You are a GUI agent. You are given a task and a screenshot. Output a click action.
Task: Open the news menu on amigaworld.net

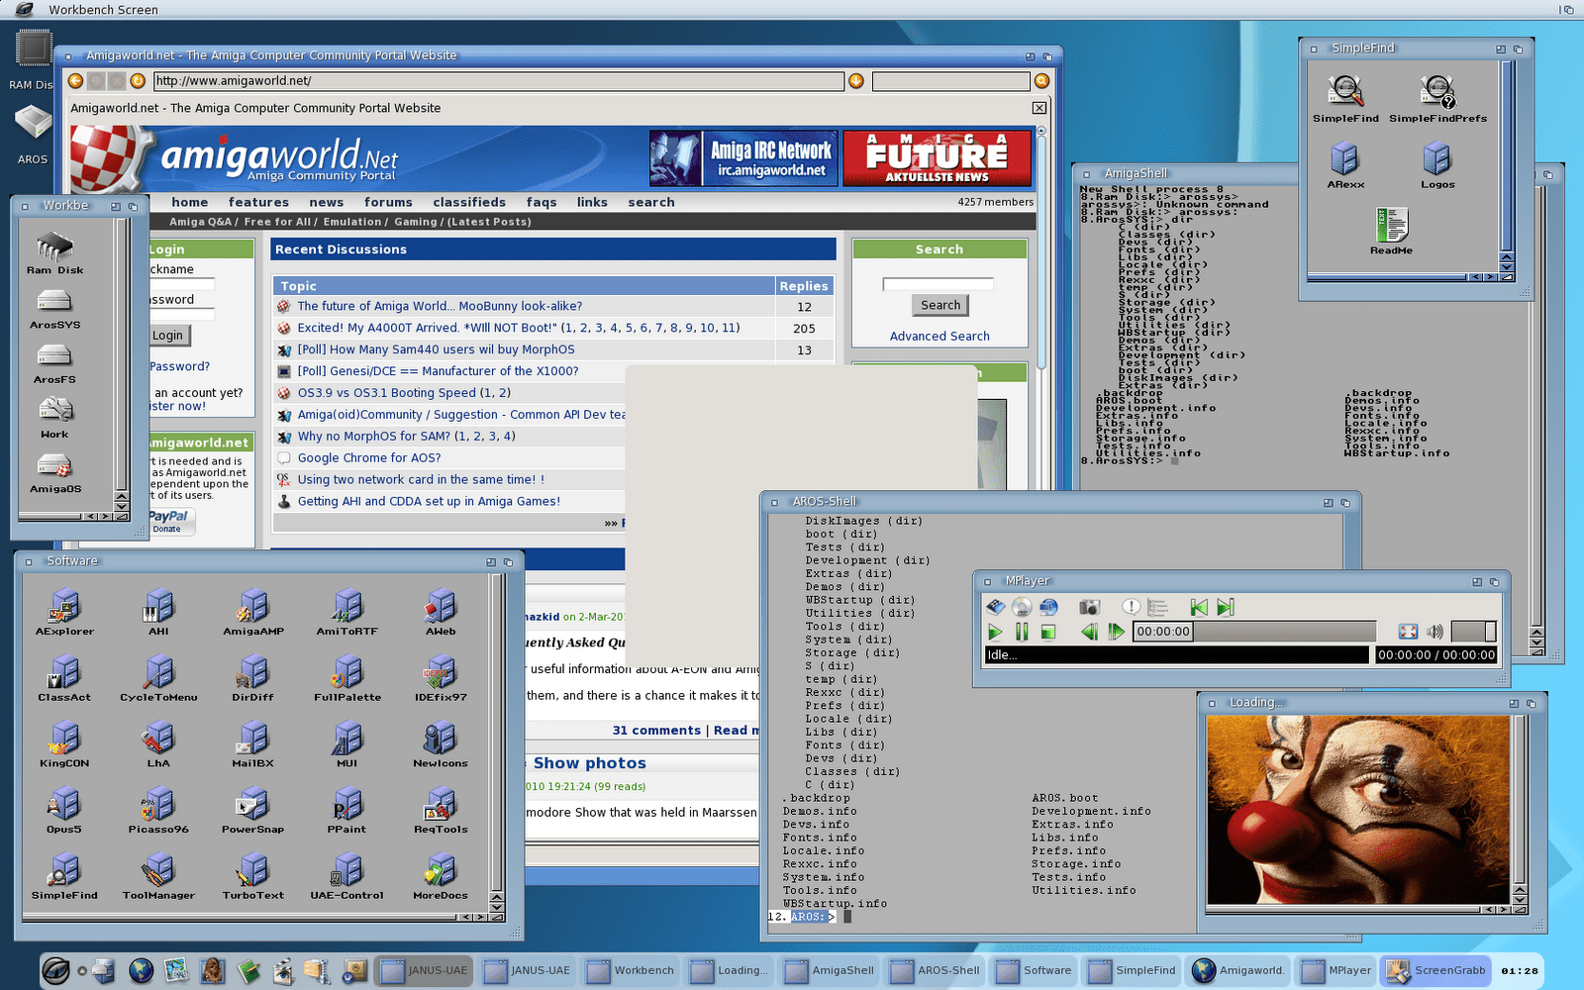(326, 202)
